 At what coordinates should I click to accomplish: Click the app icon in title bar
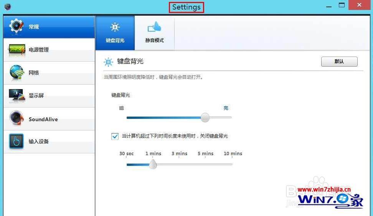[x=8, y=6]
